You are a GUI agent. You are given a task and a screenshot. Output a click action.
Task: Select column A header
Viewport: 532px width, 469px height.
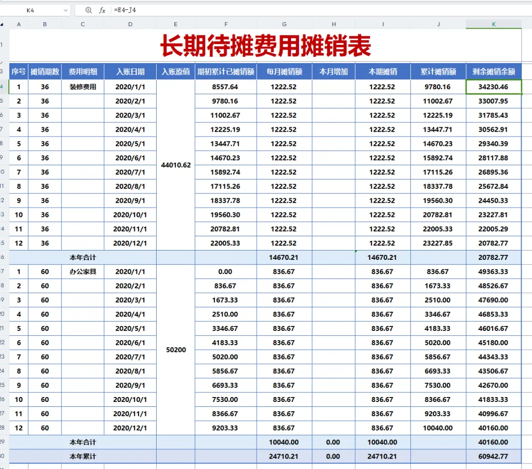click(x=19, y=25)
